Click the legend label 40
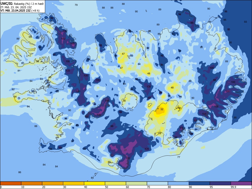Screen dimensions: 252x189 click(x=85, y=187)
